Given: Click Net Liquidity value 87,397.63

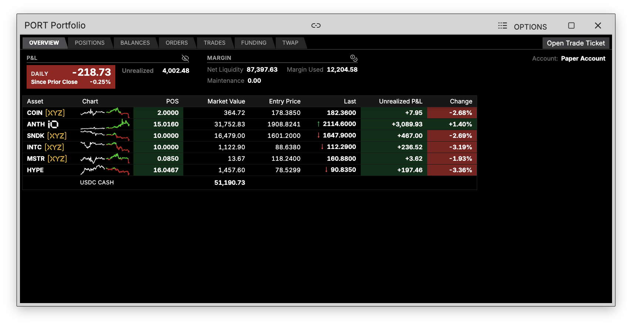Looking at the screenshot, I should pos(262,69).
